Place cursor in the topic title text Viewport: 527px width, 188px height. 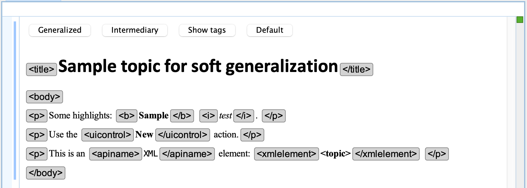198,66
